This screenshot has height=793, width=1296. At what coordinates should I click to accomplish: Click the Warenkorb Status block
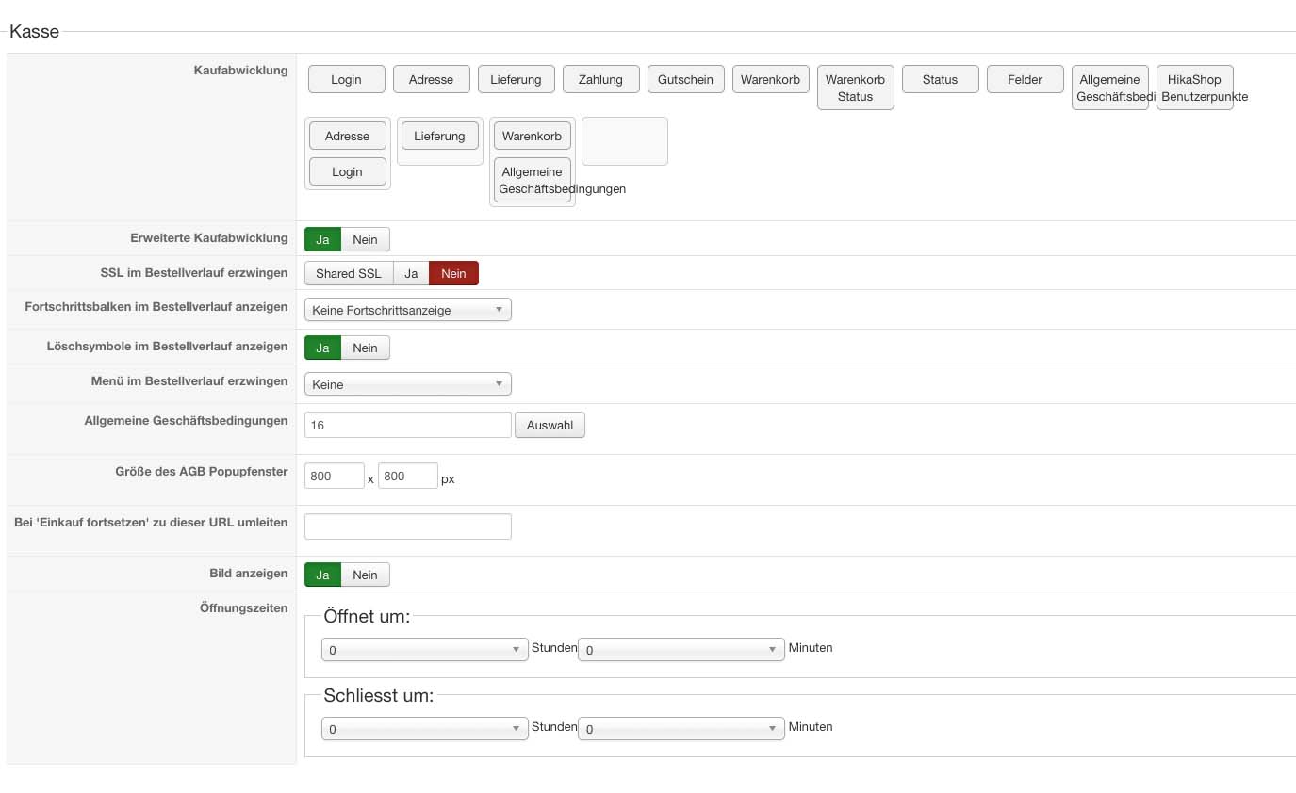pyautogui.click(x=855, y=88)
